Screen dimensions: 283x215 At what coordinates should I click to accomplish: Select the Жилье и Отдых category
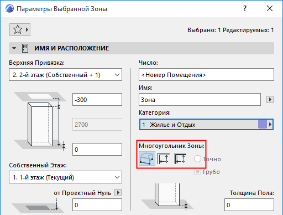click(x=206, y=125)
